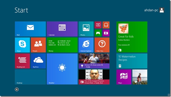
Task: Open the Camera tile
Action: [106, 33]
